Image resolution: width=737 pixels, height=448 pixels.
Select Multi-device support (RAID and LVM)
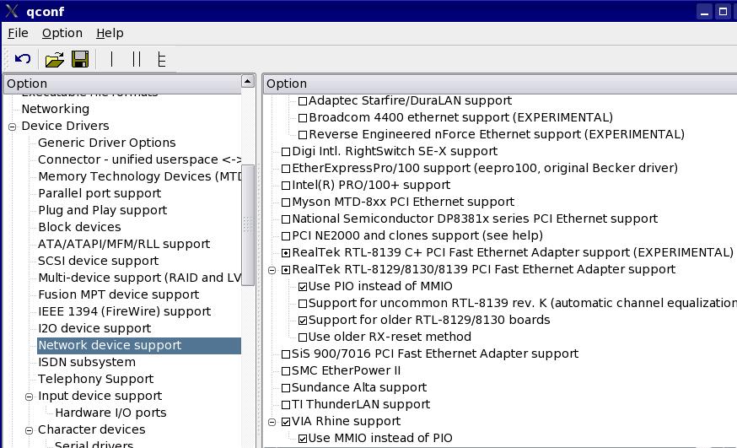pyautogui.click(x=139, y=278)
